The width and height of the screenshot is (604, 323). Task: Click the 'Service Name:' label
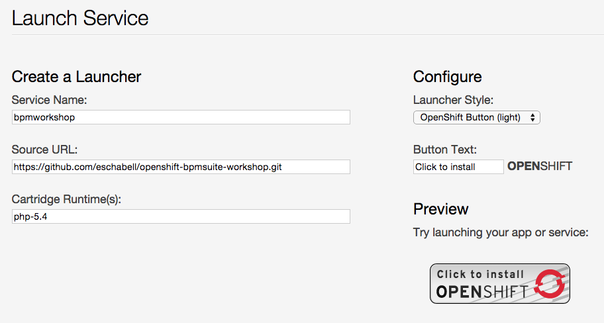(x=50, y=100)
